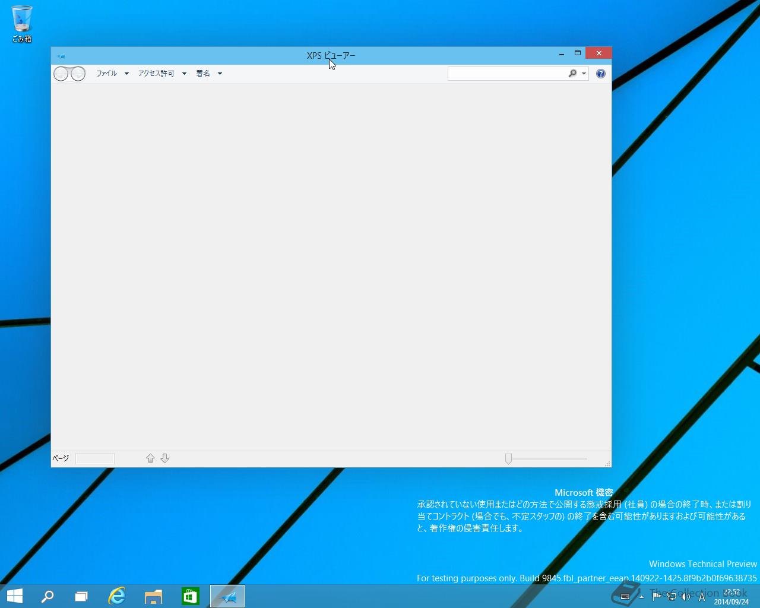
Task: Open the Store app from taskbar
Action: tap(191, 596)
